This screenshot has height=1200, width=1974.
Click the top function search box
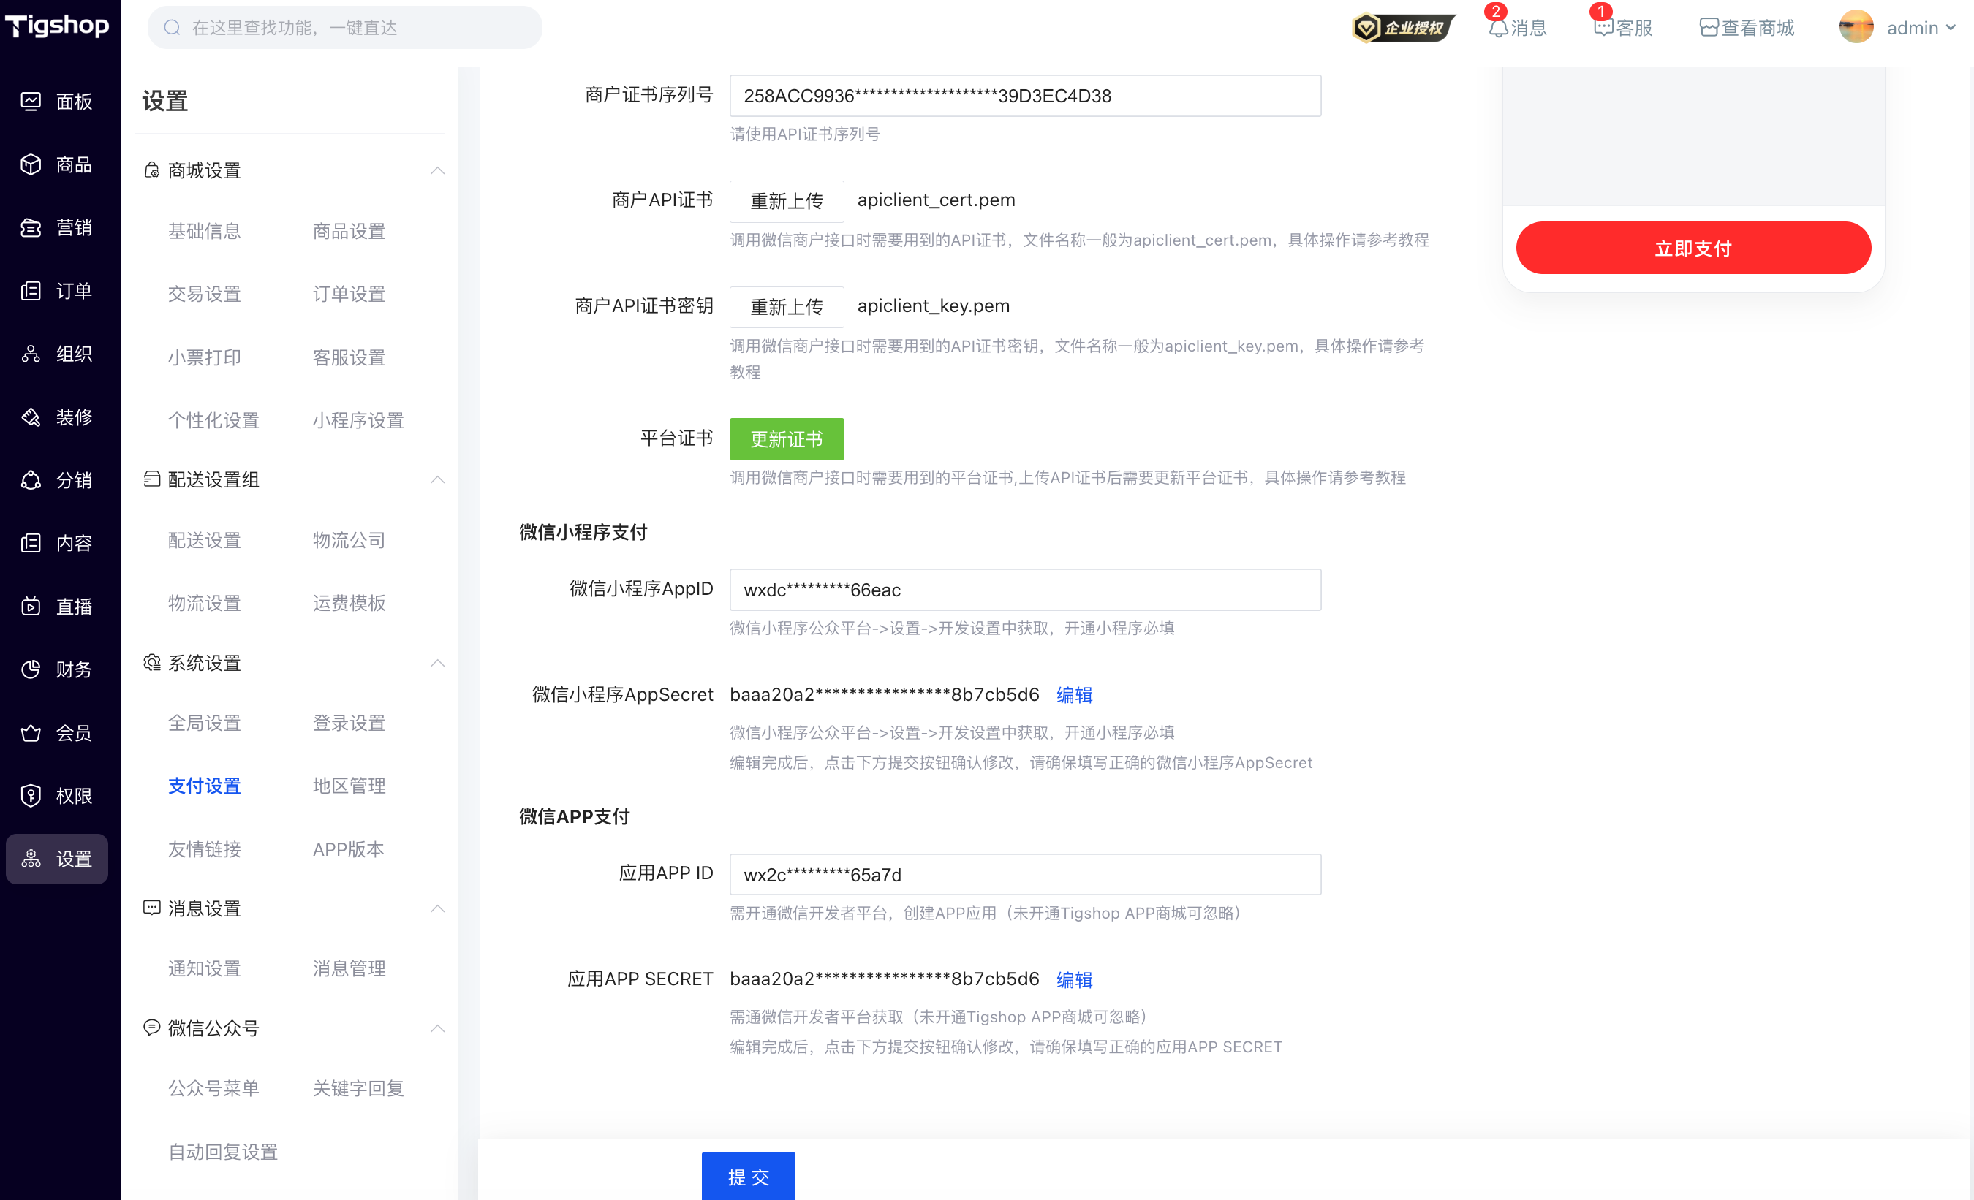[x=344, y=28]
